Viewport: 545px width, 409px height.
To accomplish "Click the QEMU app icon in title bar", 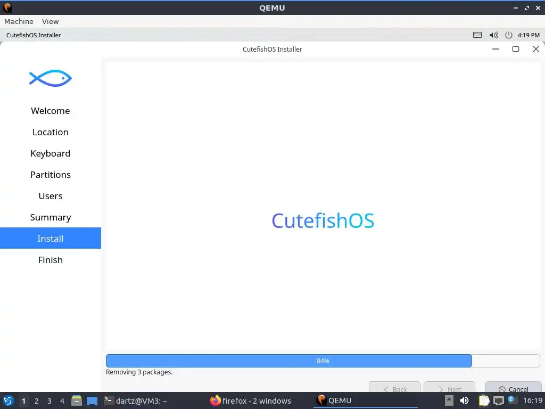I will click(7, 7).
